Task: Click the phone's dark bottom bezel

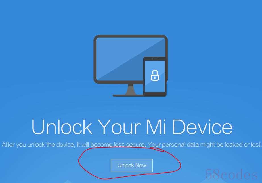Action: [x=155, y=94]
